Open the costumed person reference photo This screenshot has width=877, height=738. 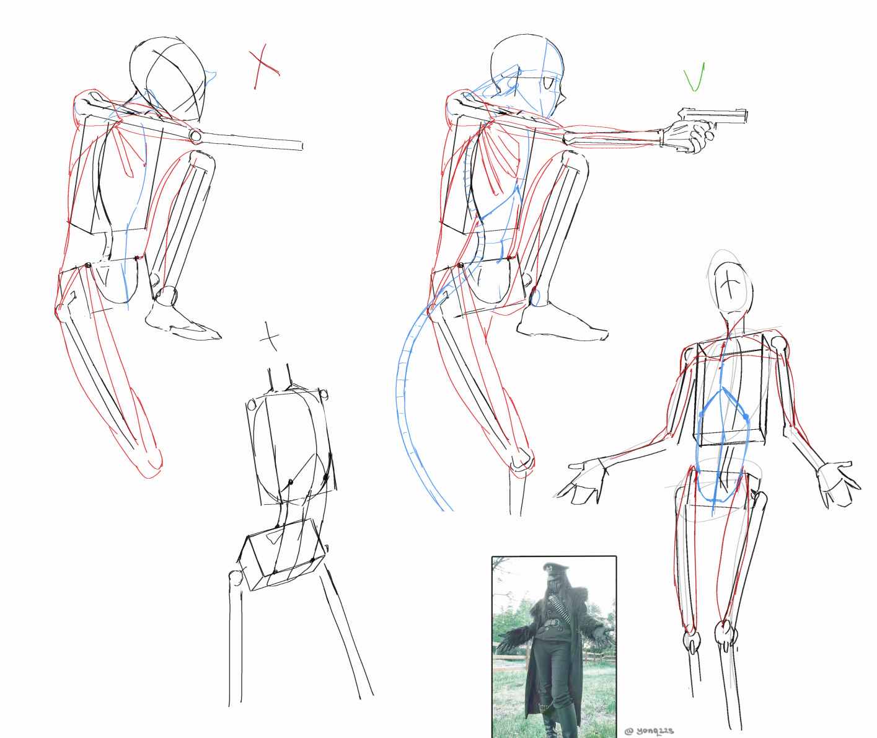click(553, 646)
